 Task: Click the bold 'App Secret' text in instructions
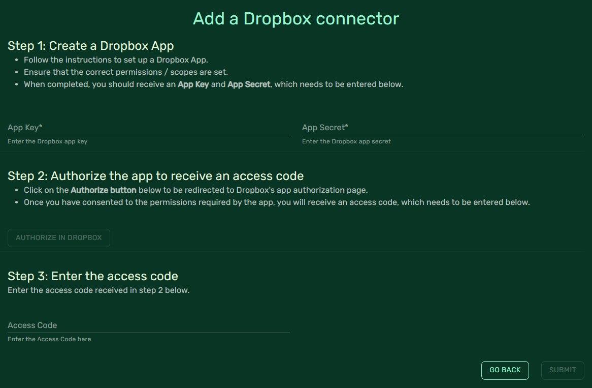249,84
